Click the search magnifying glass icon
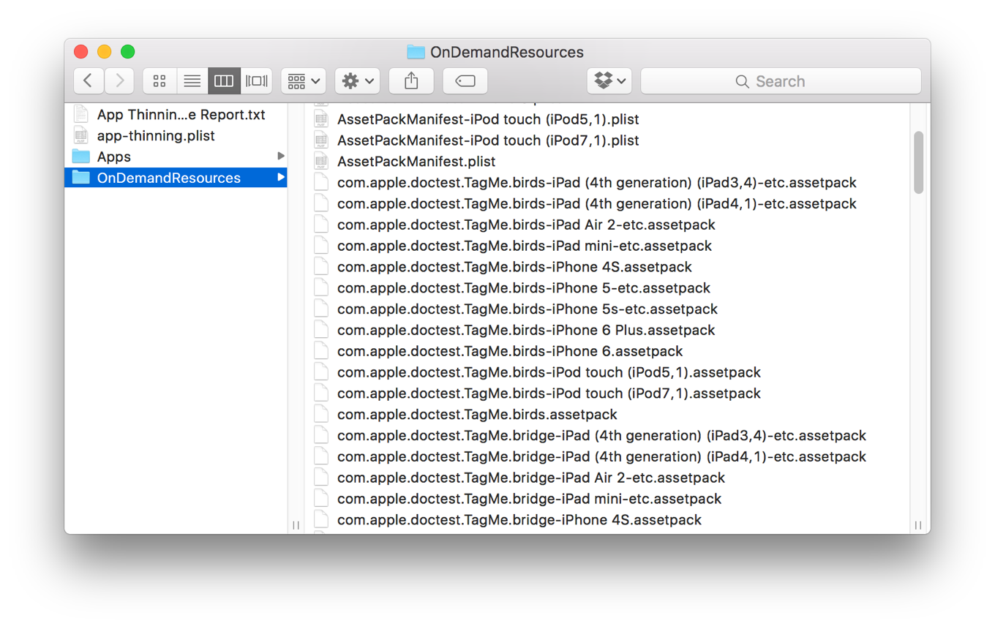 point(742,80)
